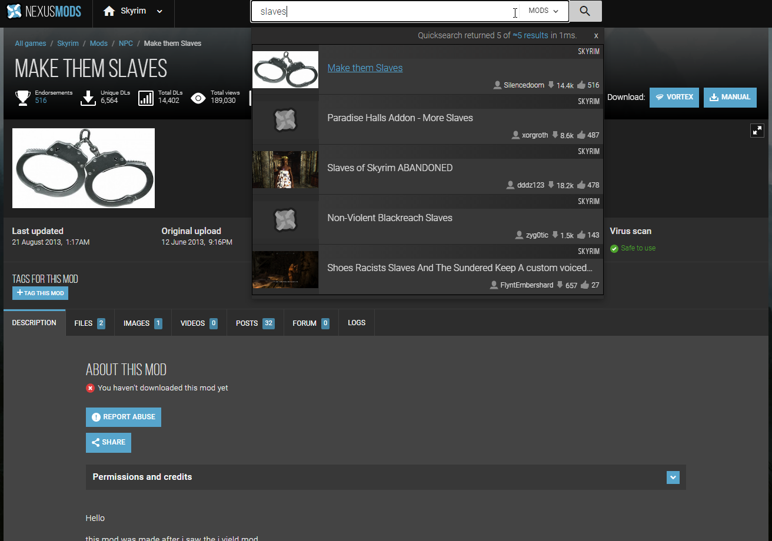
Task: Click the search text field
Action: 385,11
